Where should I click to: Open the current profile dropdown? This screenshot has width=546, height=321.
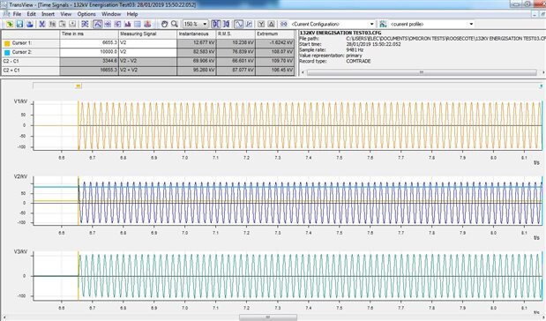tap(472, 24)
